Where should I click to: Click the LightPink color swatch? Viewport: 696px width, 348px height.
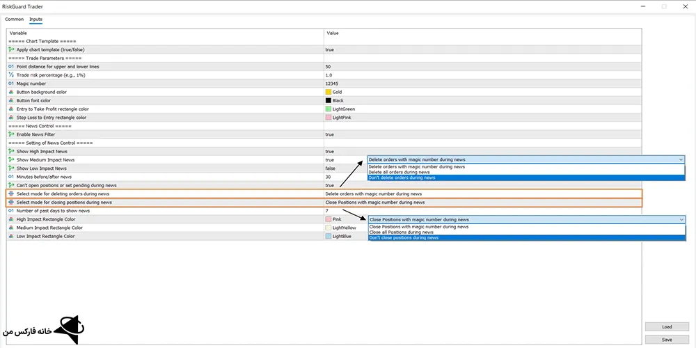[329, 118]
